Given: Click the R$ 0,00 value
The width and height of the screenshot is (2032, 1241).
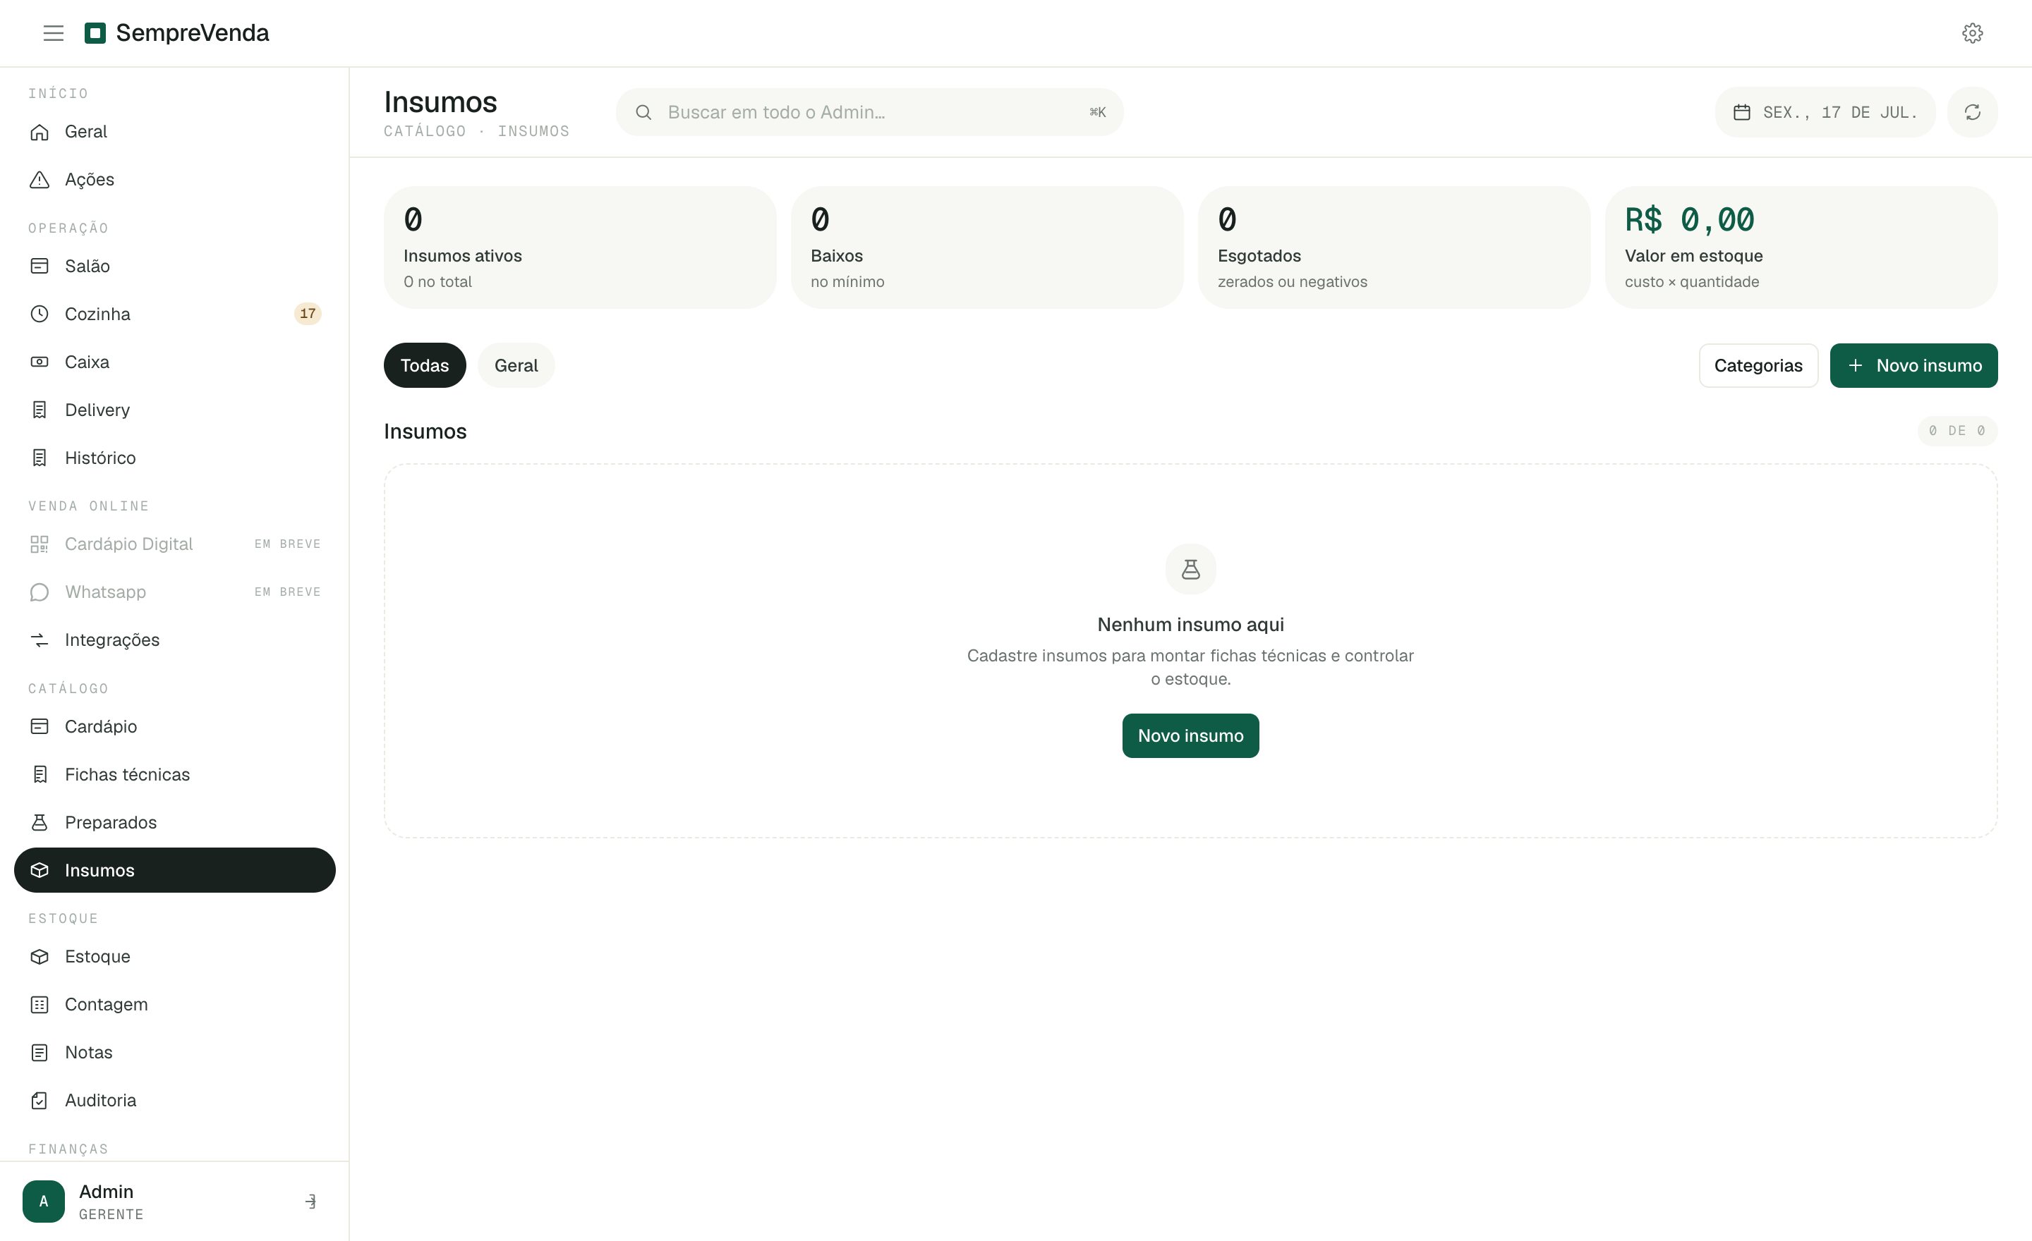Looking at the screenshot, I should (x=1690, y=220).
